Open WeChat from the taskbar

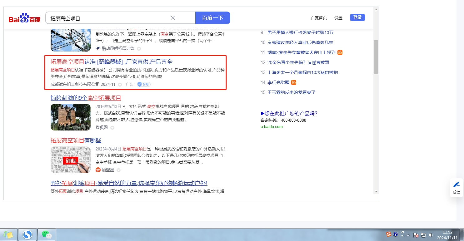(47, 234)
